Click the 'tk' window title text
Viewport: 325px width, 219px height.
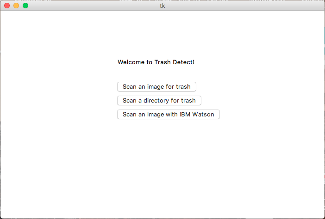(x=162, y=6)
